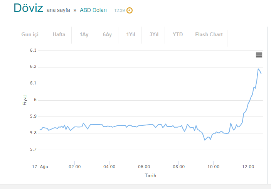Click the 12:39 timestamp text
This screenshot has width=271, height=189.
[119, 11]
